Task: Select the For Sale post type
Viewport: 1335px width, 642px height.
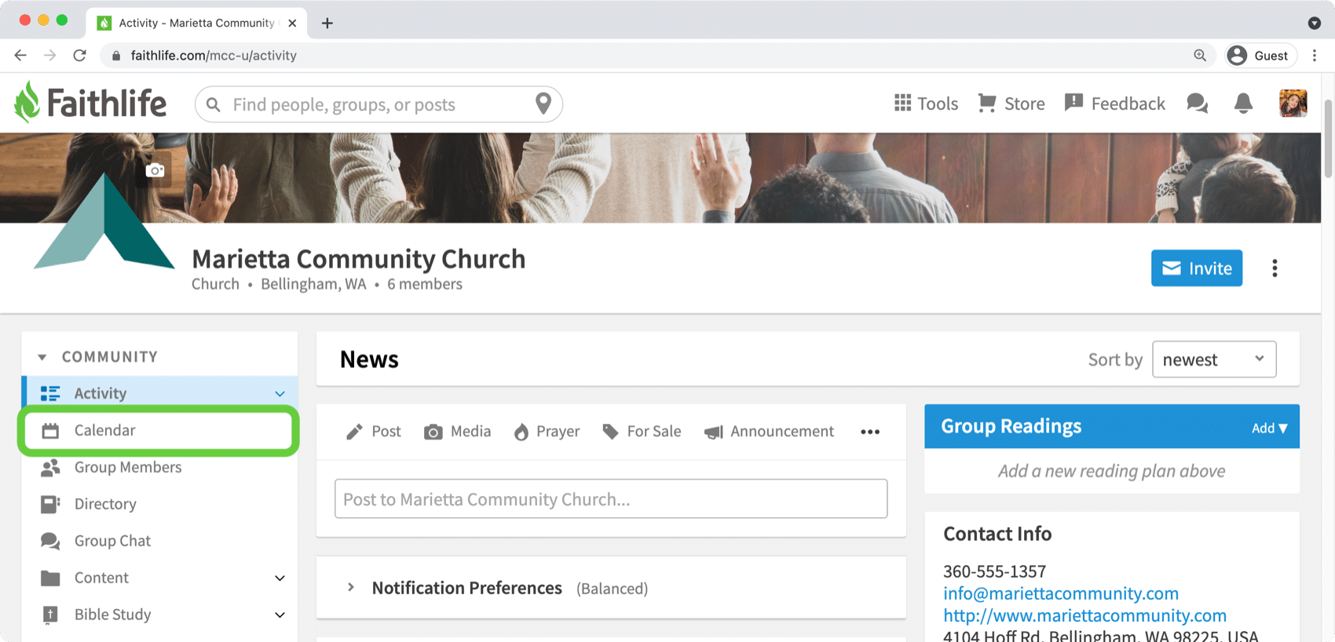Action: (642, 432)
